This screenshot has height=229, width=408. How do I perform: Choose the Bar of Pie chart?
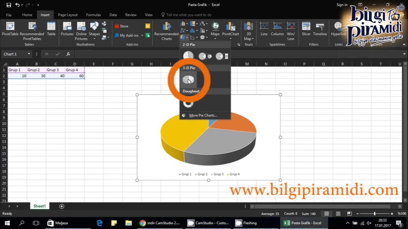(222, 56)
